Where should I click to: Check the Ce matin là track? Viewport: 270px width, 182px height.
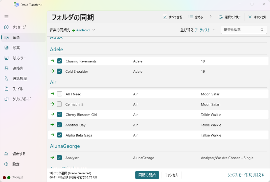[x=59, y=104]
